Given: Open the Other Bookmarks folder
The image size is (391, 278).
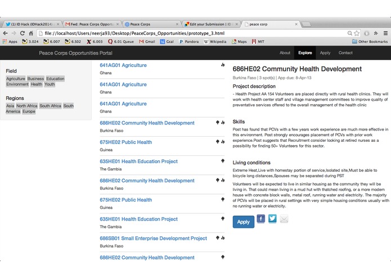Looking at the screenshot, I should click(370, 42).
